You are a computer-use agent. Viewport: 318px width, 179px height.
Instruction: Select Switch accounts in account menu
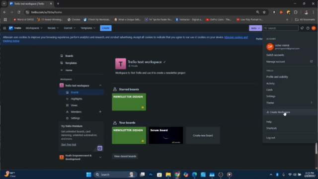pyautogui.click(x=275, y=55)
